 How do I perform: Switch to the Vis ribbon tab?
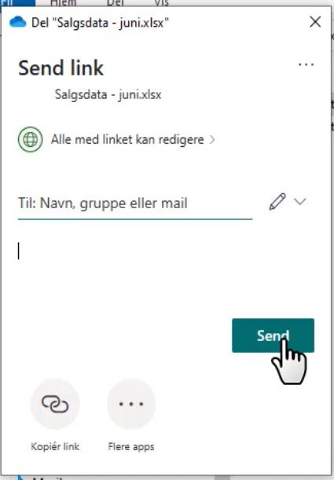click(x=161, y=3)
